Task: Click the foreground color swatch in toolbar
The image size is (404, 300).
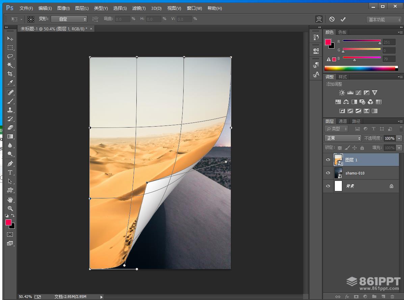Action: click(x=8, y=222)
